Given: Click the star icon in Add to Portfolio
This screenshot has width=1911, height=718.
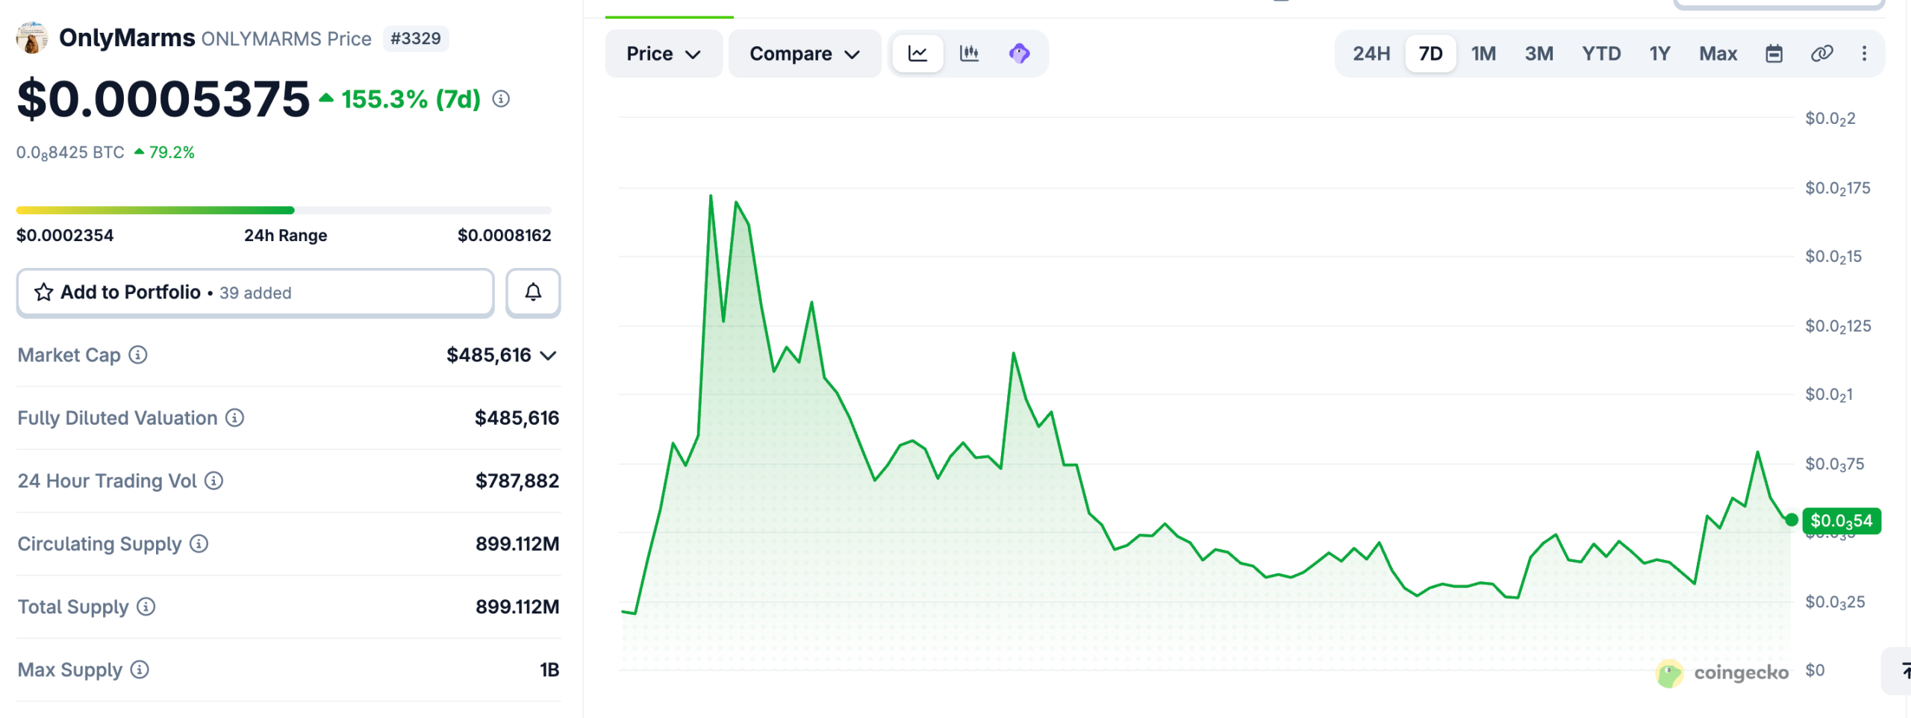Looking at the screenshot, I should pyautogui.click(x=44, y=293).
